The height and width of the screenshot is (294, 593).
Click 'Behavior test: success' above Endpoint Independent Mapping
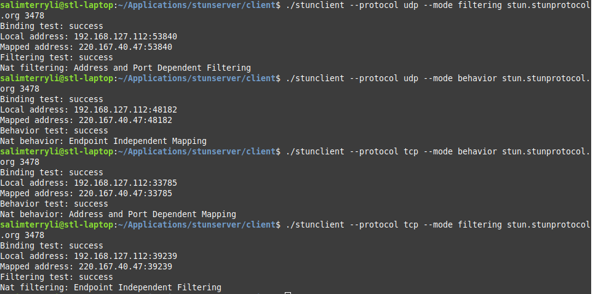[54, 130]
